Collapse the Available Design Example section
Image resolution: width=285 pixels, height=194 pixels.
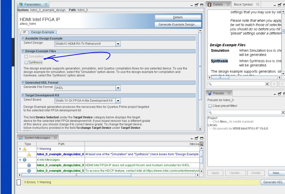(23, 38)
